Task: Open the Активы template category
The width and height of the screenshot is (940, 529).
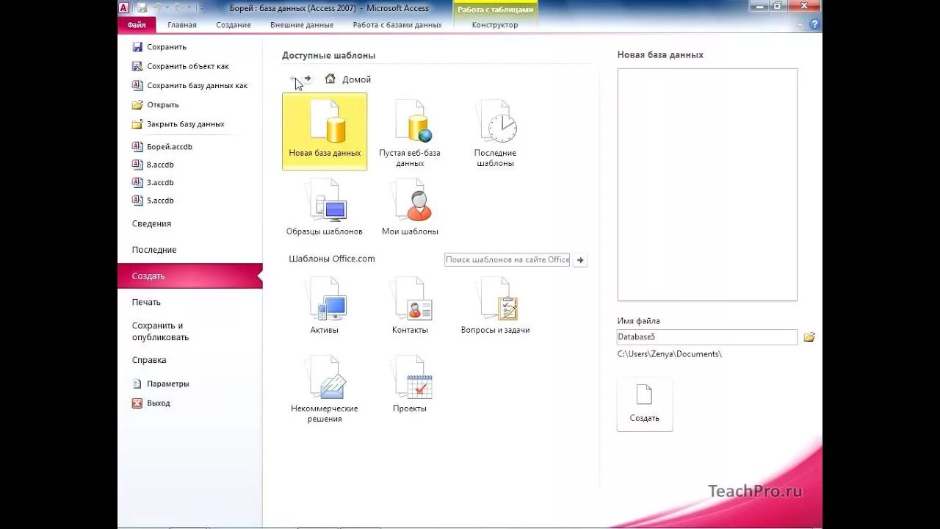Action: [x=325, y=306]
